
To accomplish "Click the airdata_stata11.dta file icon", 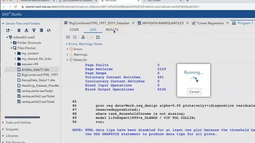I will 19,70.
